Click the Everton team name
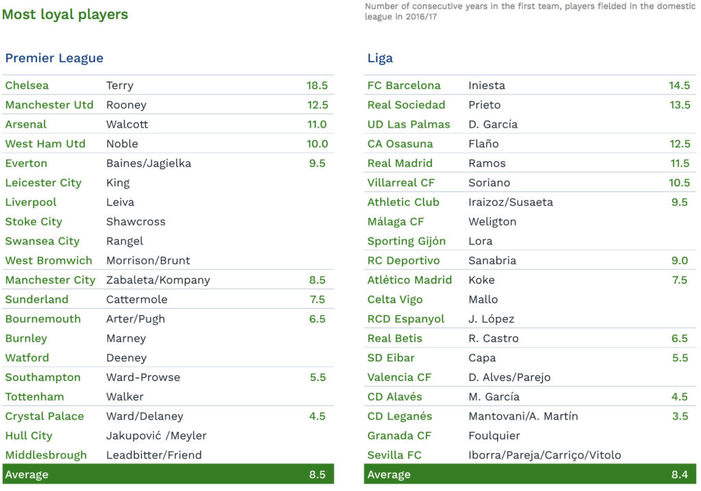 [x=26, y=163]
